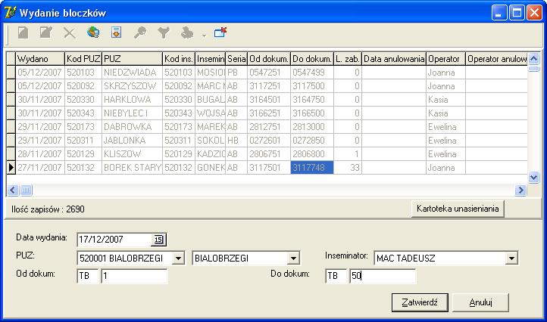Expand the BIALOBRZEGI PUZ name dropdown
547x322 pixels.
point(293,259)
